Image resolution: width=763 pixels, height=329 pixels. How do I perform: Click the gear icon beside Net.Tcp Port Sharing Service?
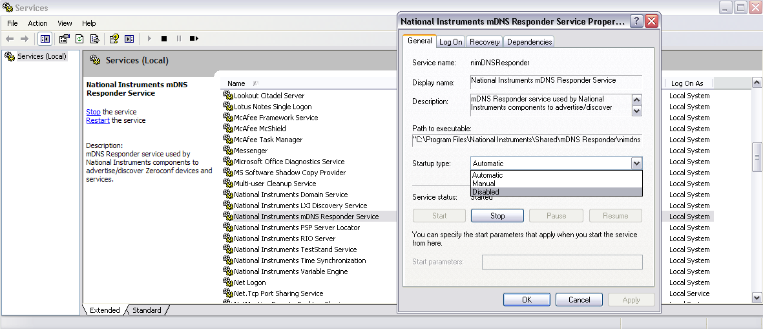[227, 293]
